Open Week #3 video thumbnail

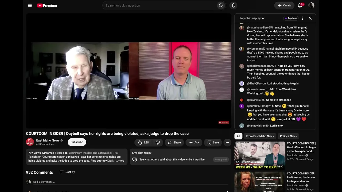coord(260,155)
